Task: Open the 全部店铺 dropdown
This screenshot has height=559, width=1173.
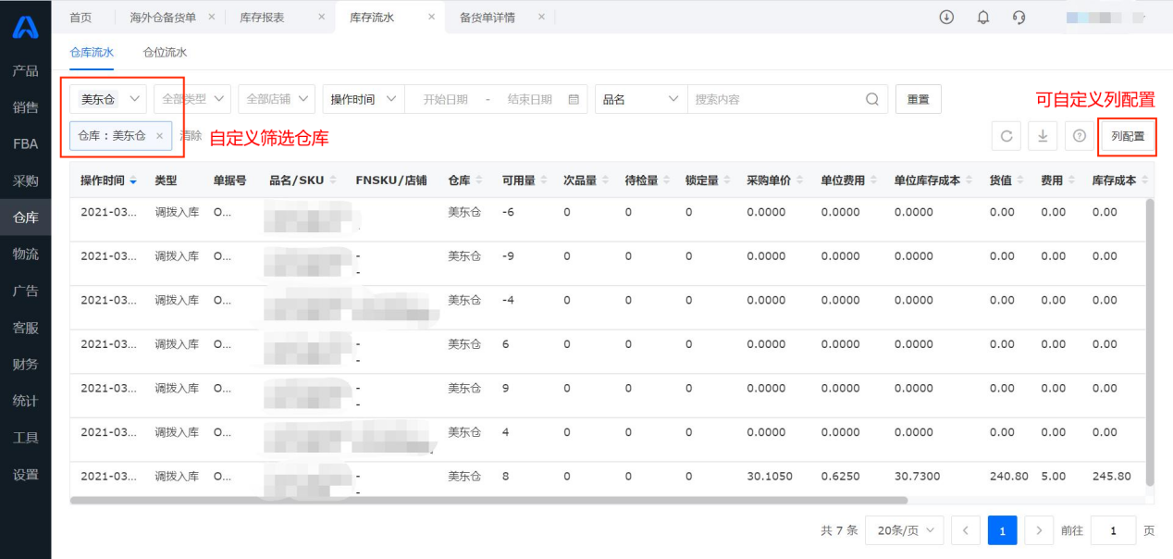Action: click(x=277, y=99)
